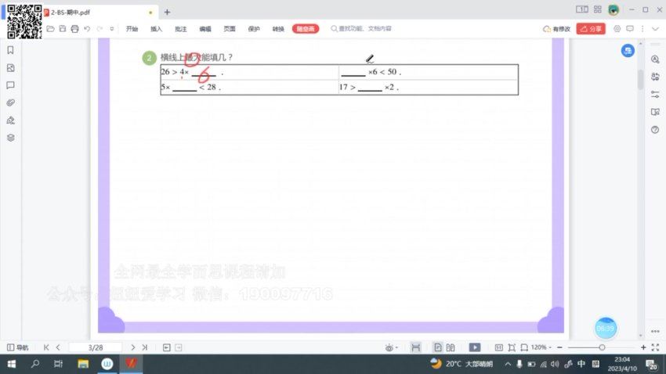Select single page view mode
Screen dimensions: 666x374
pos(437,347)
